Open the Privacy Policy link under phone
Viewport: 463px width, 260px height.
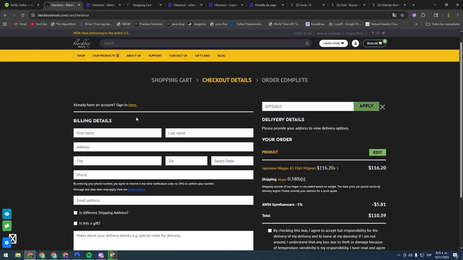point(137,189)
